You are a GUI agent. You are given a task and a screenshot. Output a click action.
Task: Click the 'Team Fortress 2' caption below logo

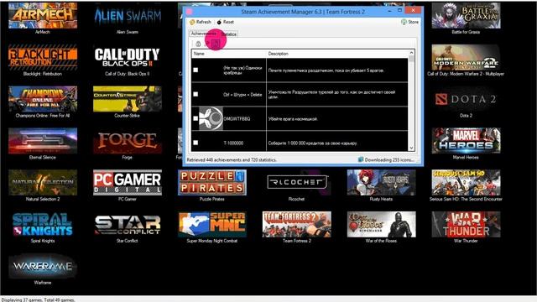point(296,241)
